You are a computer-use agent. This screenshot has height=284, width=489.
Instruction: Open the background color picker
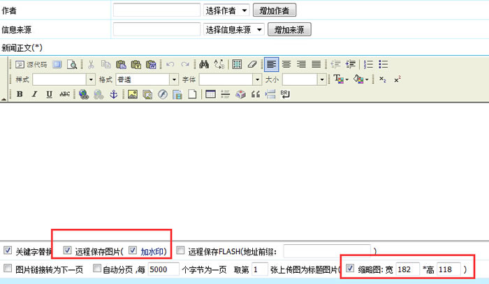point(361,80)
